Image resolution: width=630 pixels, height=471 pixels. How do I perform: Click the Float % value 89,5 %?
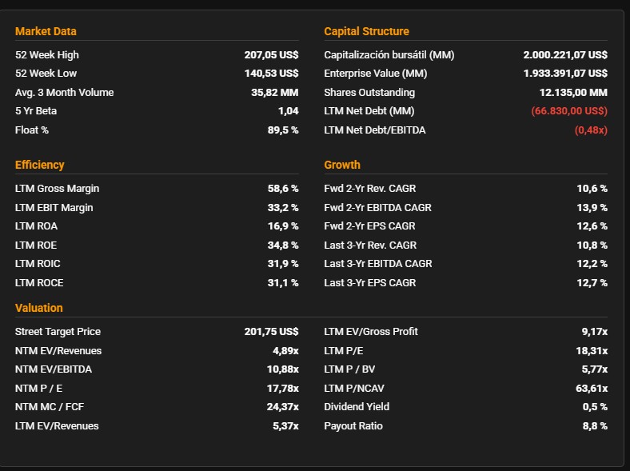(283, 130)
